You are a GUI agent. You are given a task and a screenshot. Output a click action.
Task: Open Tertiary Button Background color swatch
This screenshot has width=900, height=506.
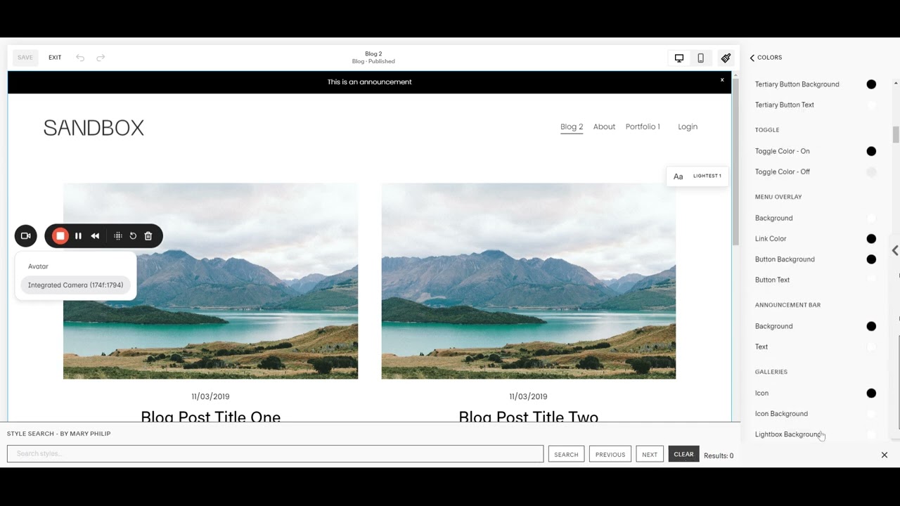coord(871,84)
